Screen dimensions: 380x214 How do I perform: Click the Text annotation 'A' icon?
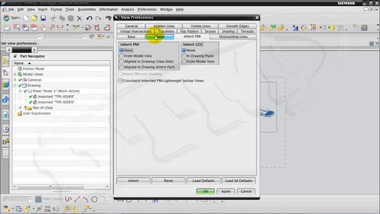point(295,28)
